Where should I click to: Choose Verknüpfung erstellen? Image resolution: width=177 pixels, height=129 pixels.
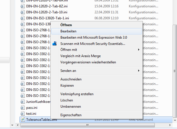point(97,94)
